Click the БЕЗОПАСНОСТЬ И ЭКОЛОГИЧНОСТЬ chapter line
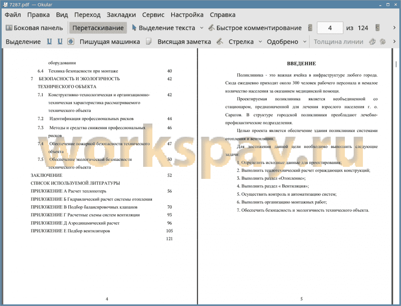The width and height of the screenshot is (401, 306). click(x=75, y=79)
